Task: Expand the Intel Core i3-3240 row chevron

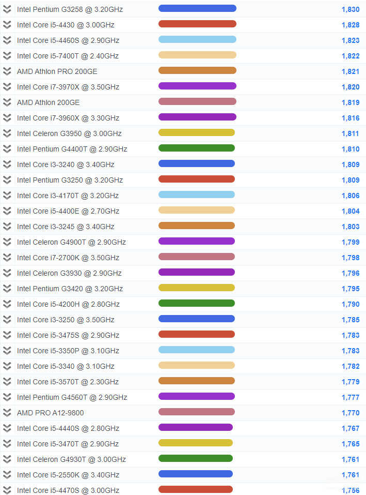Action: coord(7,164)
